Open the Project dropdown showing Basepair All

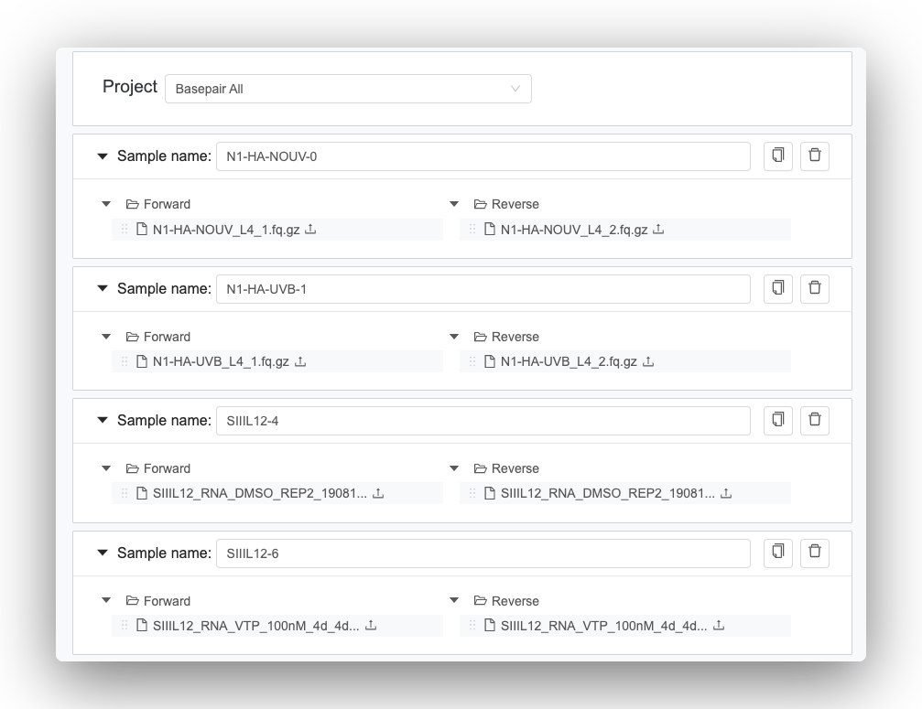coord(348,89)
